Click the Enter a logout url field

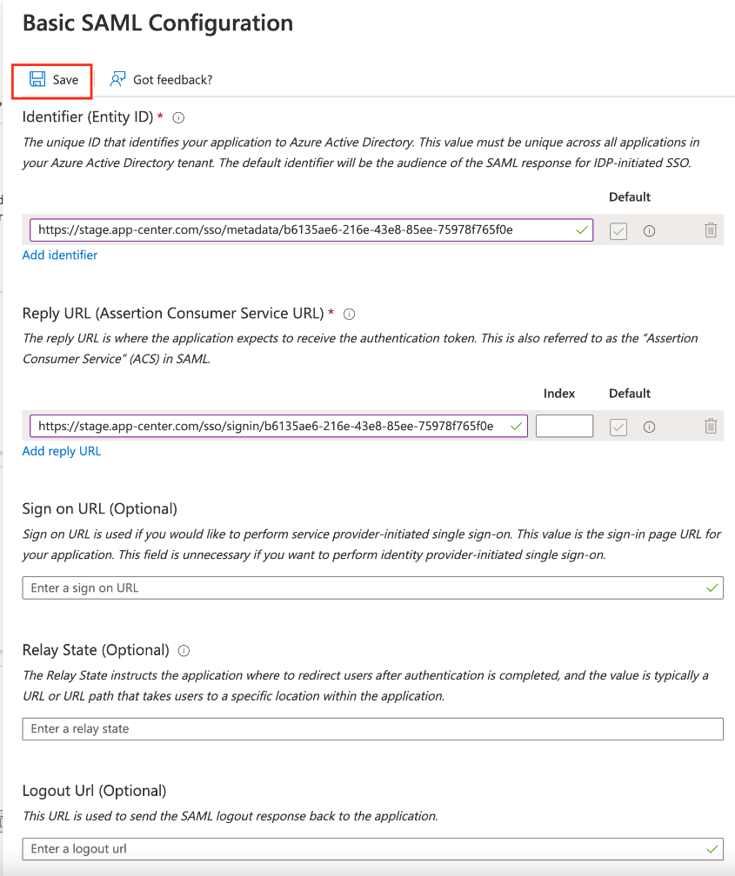(x=372, y=849)
